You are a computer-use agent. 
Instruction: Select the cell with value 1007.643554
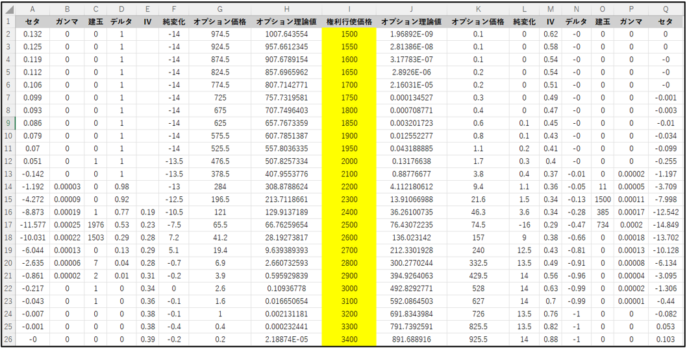click(286, 34)
